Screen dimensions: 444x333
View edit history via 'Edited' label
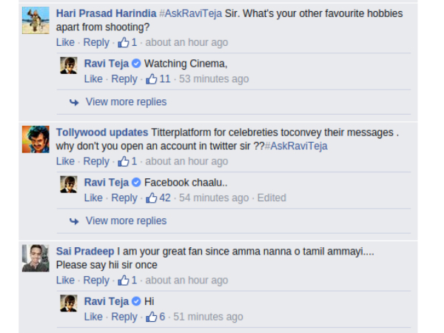coord(272,198)
